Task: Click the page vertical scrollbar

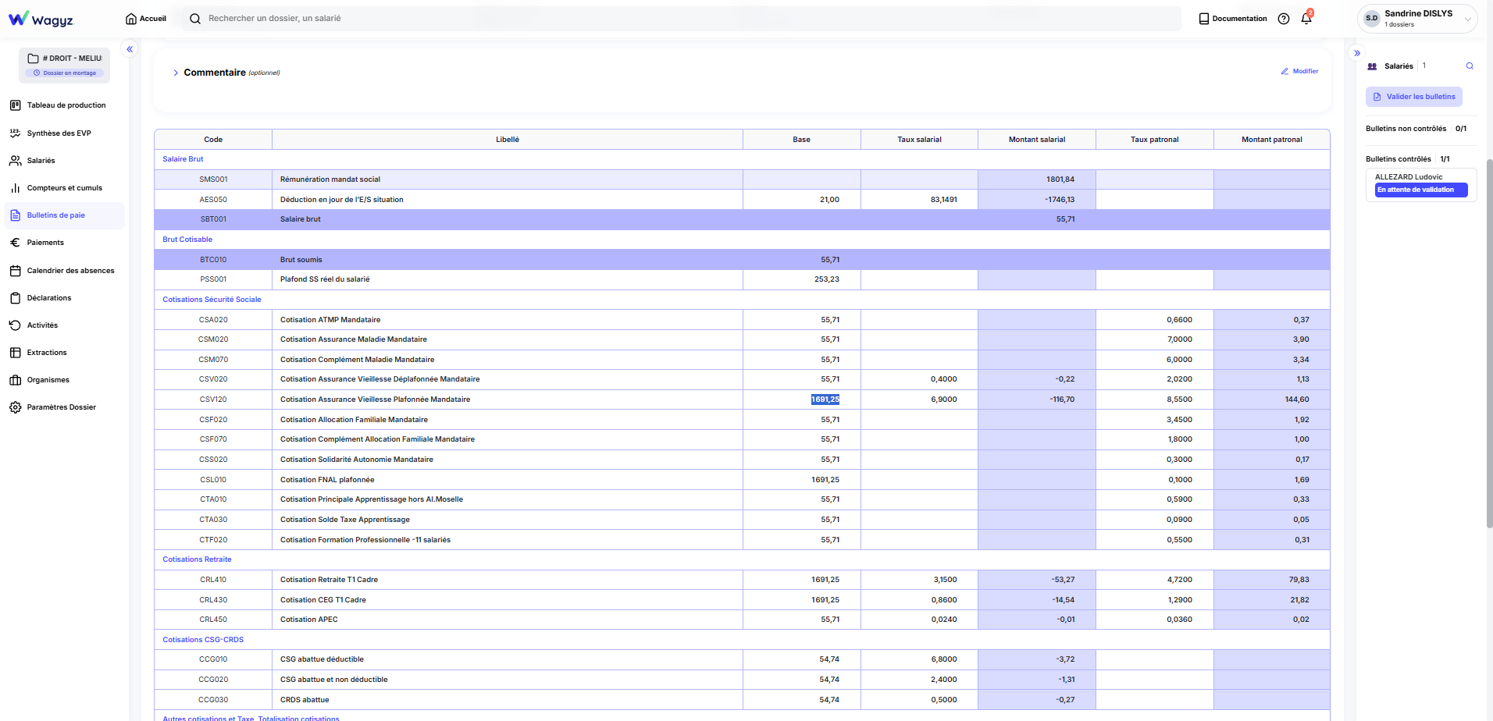Action: tap(1489, 343)
